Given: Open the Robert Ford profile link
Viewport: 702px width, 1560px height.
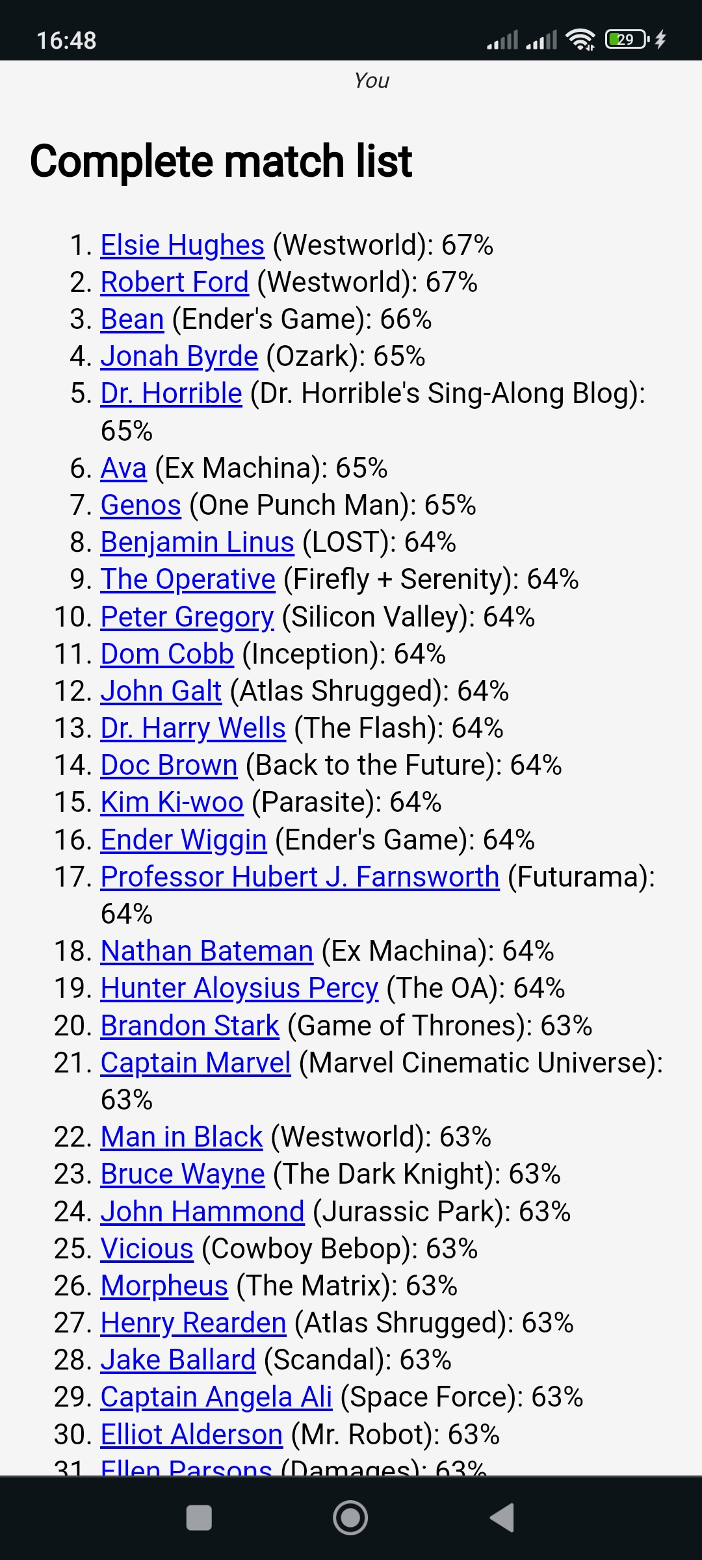Looking at the screenshot, I should click(175, 283).
